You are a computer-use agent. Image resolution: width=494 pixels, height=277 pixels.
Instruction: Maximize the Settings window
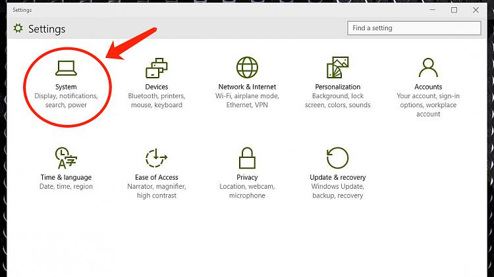coord(454,10)
